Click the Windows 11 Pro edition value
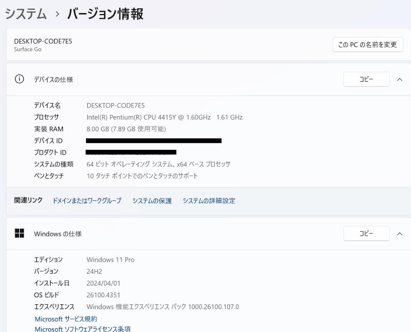This screenshot has height=332, width=411. pos(110,259)
